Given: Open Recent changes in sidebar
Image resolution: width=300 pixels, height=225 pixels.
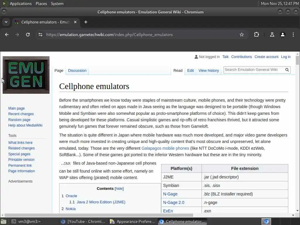Looking at the screenshot, I should [21, 114].
